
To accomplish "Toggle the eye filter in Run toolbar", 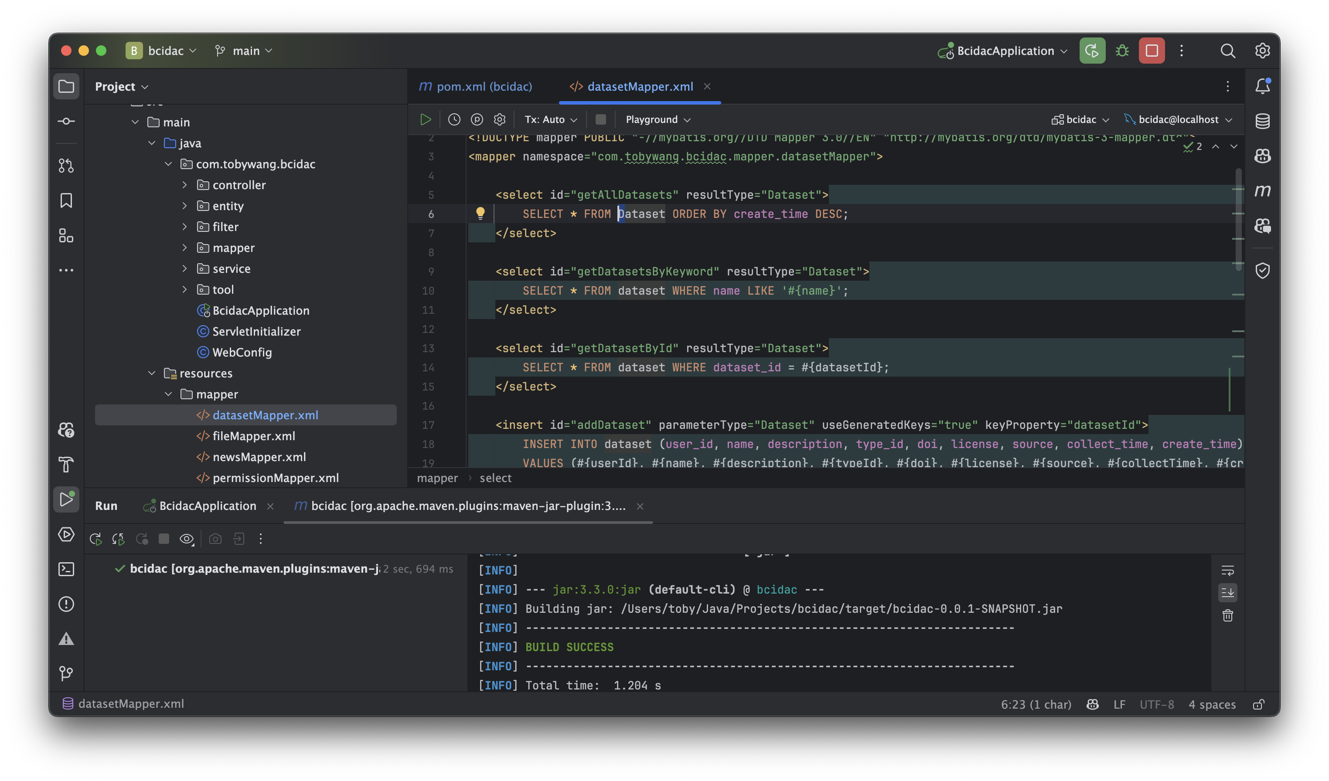I will point(187,539).
